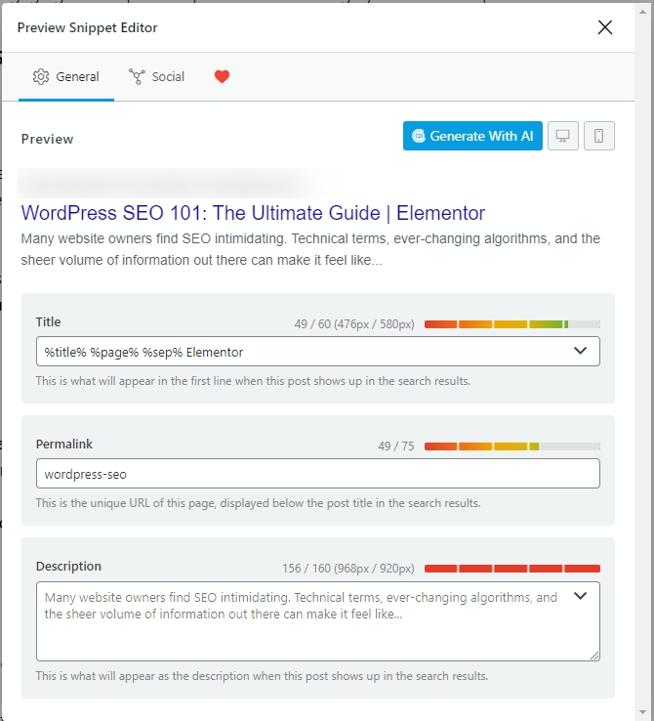
Task: Switch to mobile preview phone icon
Action: 599,136
